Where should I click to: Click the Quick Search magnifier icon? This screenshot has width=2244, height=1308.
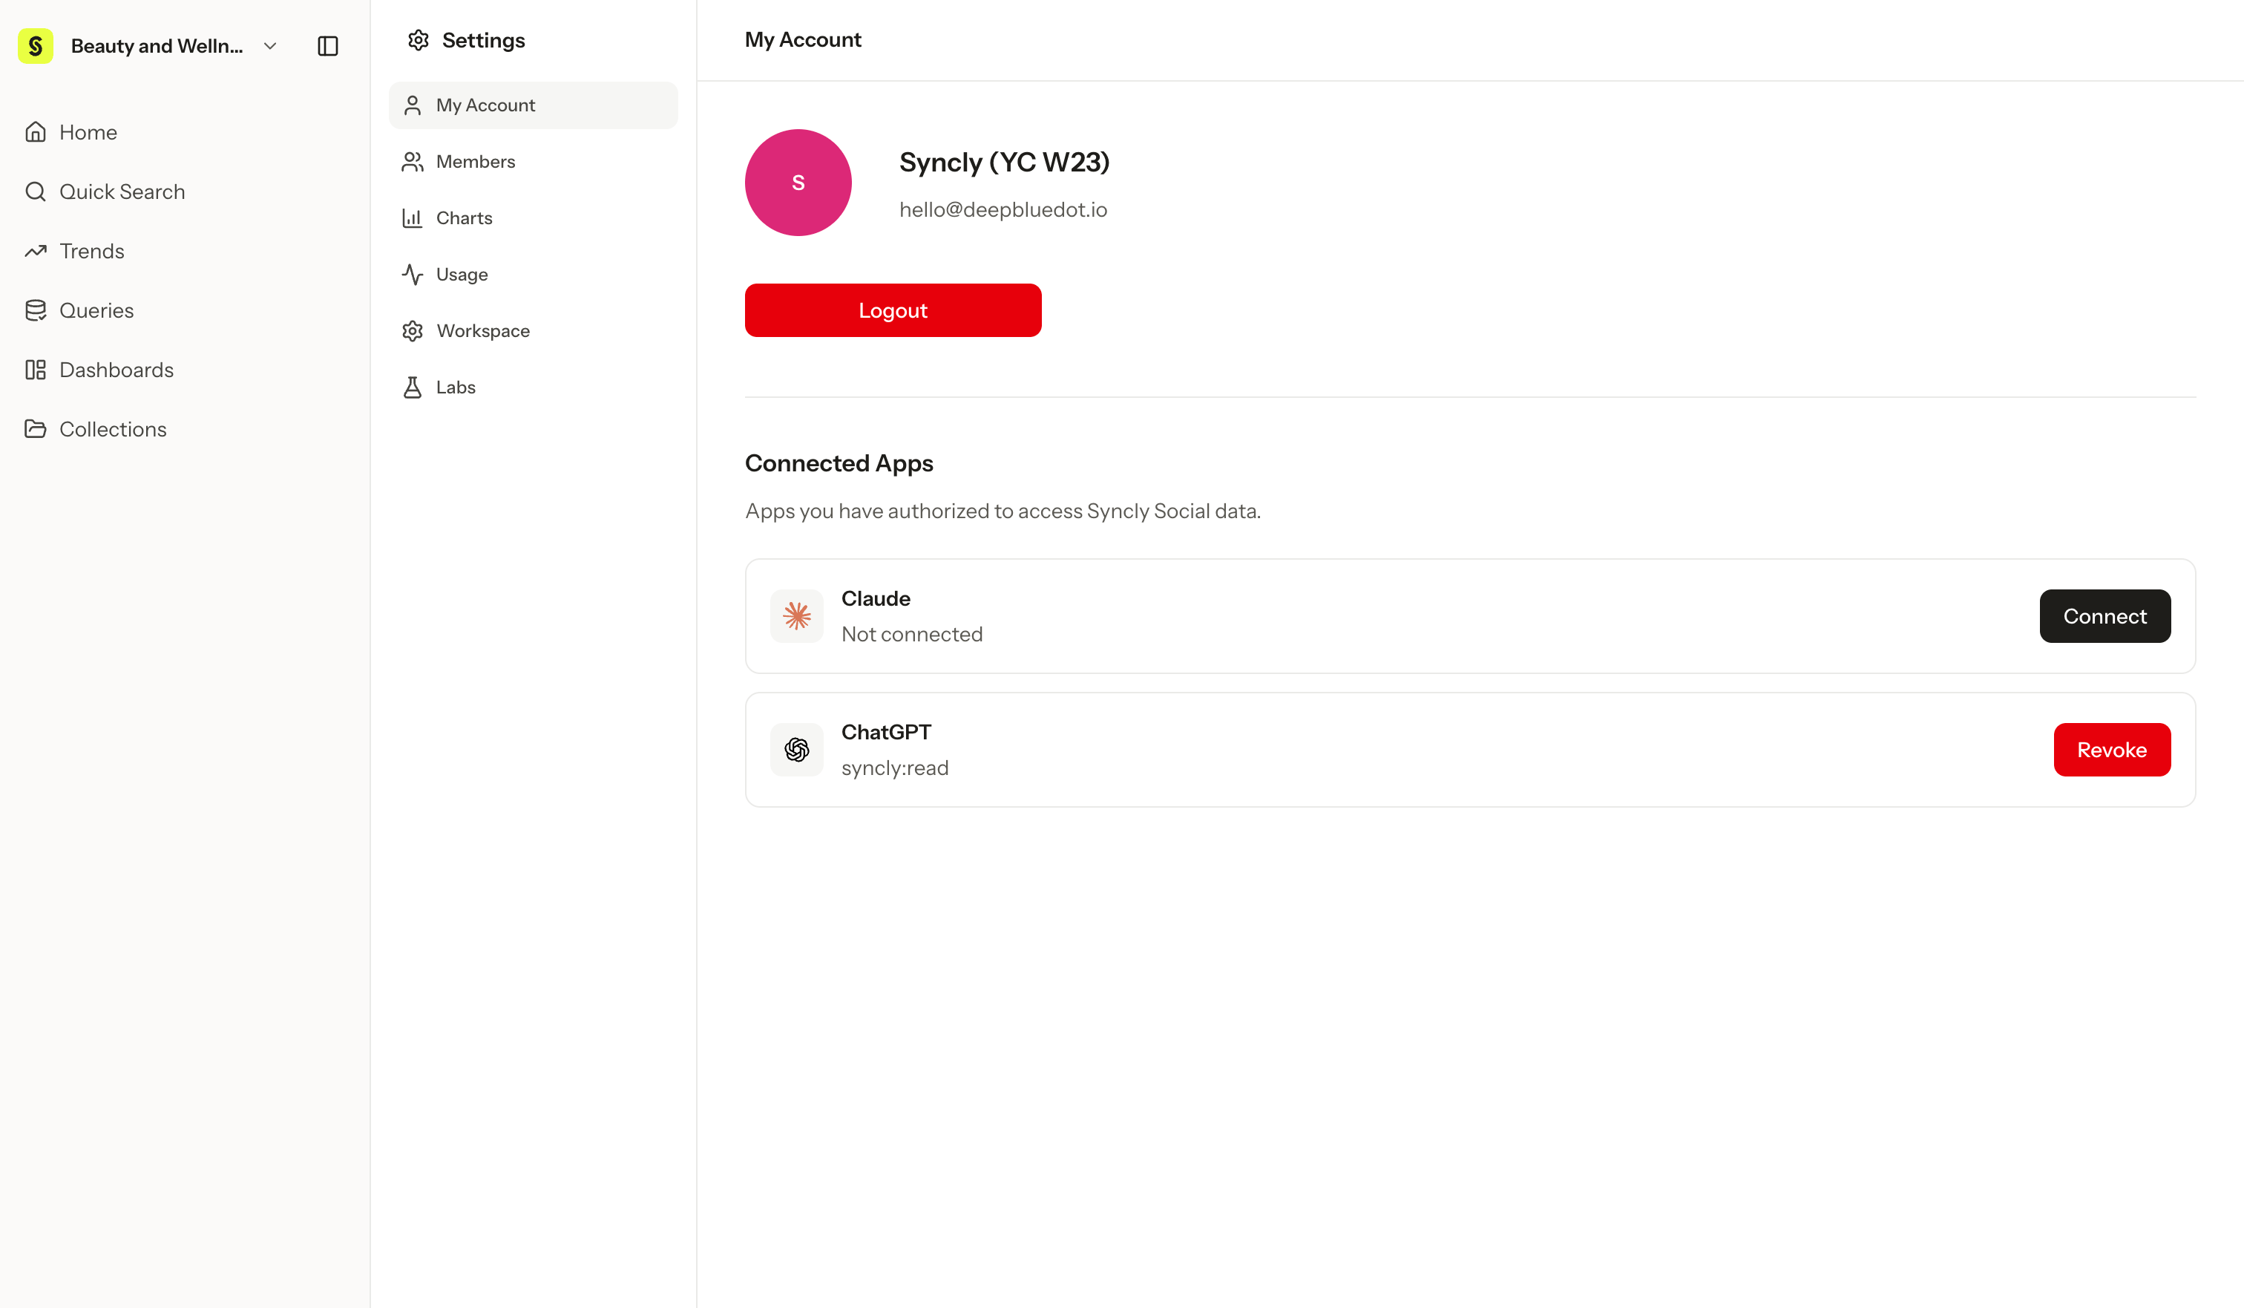pyautogui.click(x=36, y=192)
